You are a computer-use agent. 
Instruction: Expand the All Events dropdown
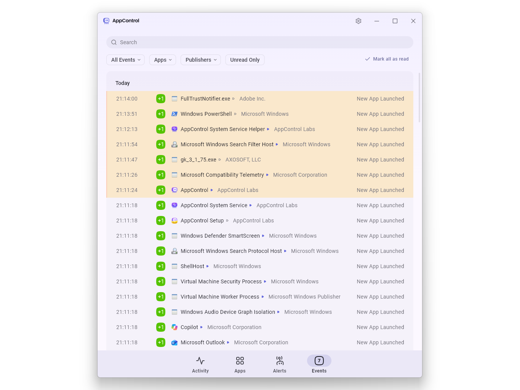pos(126,60)
